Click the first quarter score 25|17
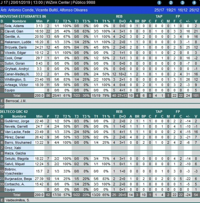The image size is (200, 203). [159, 10]
